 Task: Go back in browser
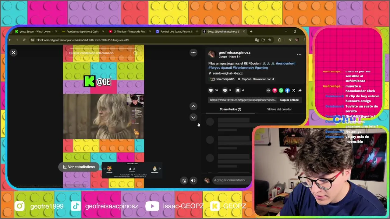[x=10, y=40]
